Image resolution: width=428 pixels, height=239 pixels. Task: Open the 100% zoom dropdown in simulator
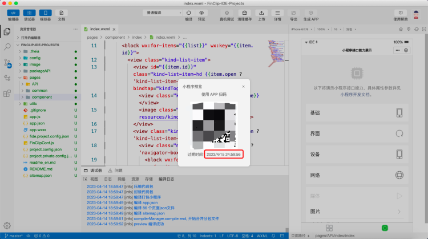click(323, 29)
